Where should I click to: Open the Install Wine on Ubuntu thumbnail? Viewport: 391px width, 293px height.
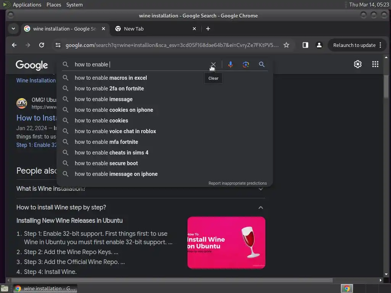coord(226,243)
